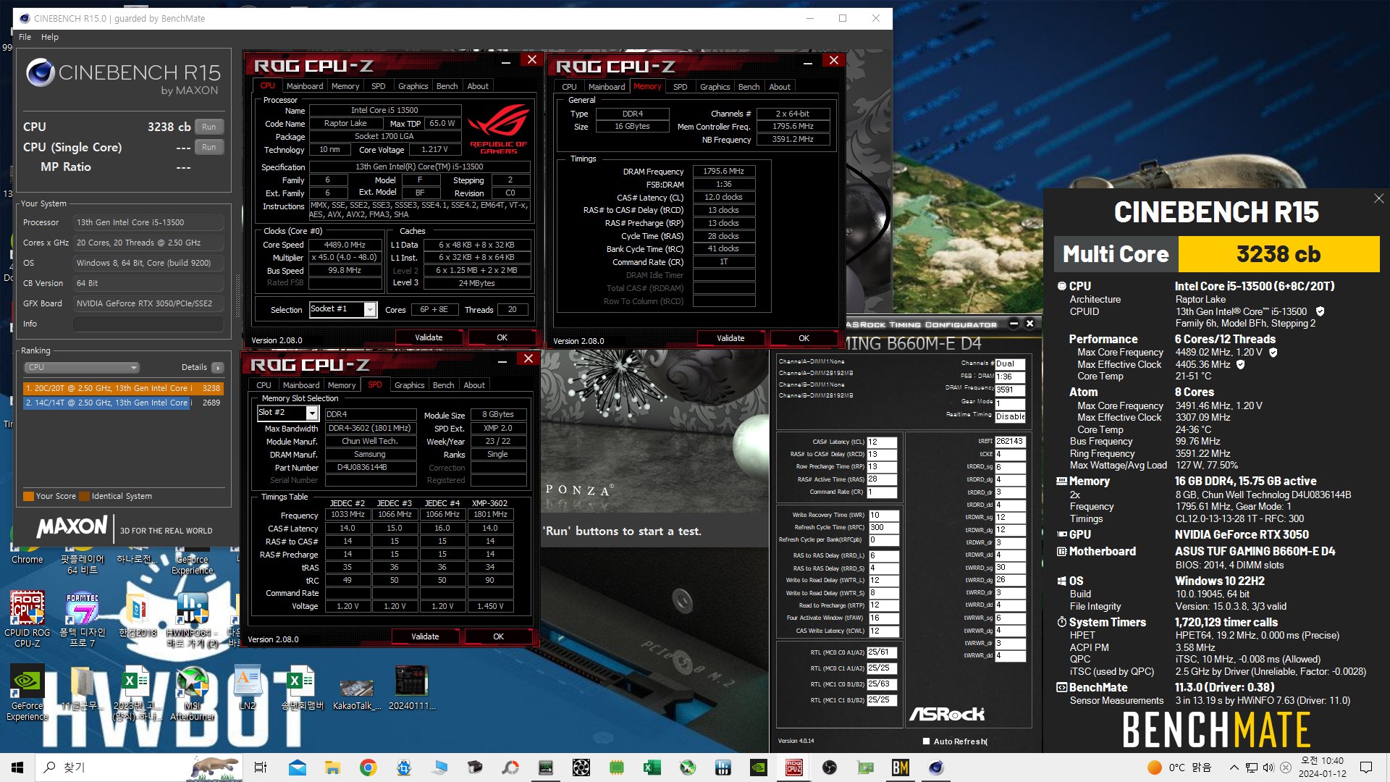The height and width of the screenshot is (782, 1390).
Task: Click Validate in CPU-Z SPD window
Action: click(425, 636)
